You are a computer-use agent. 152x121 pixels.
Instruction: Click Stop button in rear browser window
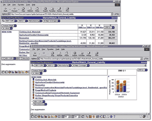click(23, 10)
